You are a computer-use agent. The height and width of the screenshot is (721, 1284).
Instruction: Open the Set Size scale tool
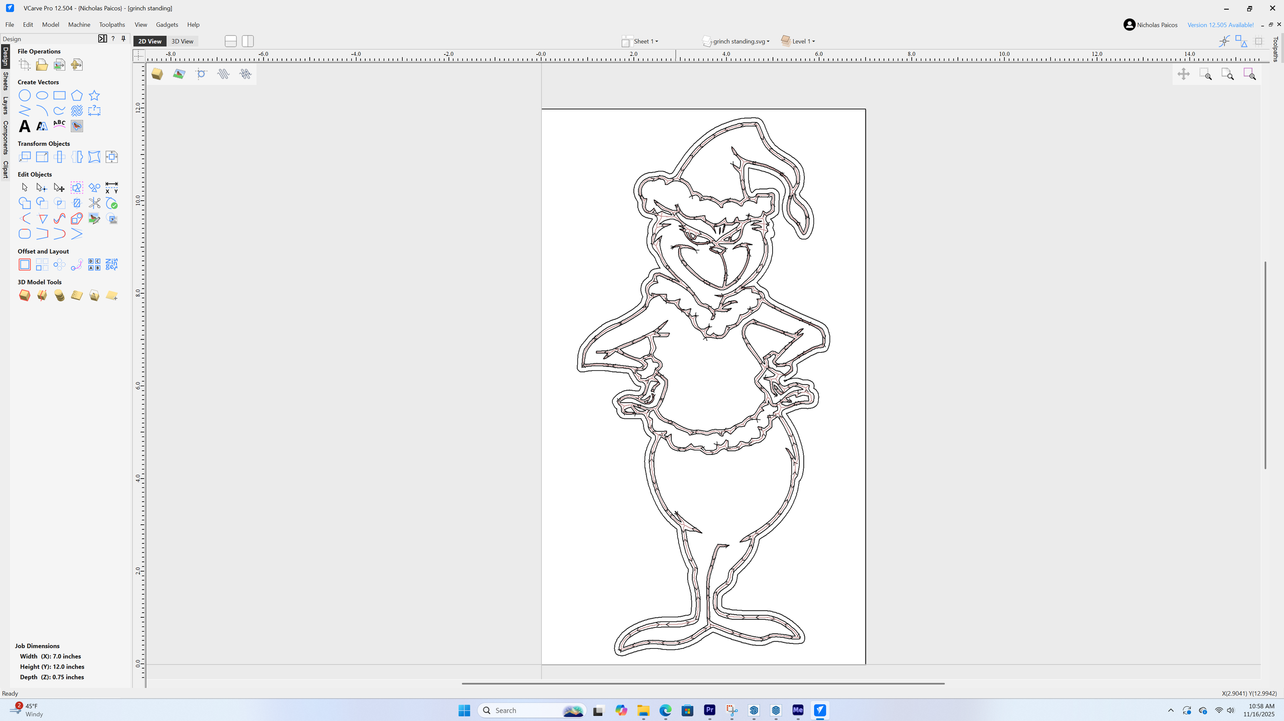[42, 157]
